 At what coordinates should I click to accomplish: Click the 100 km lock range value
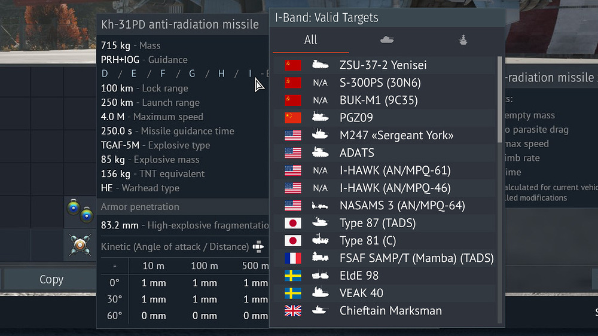point(117,88)
